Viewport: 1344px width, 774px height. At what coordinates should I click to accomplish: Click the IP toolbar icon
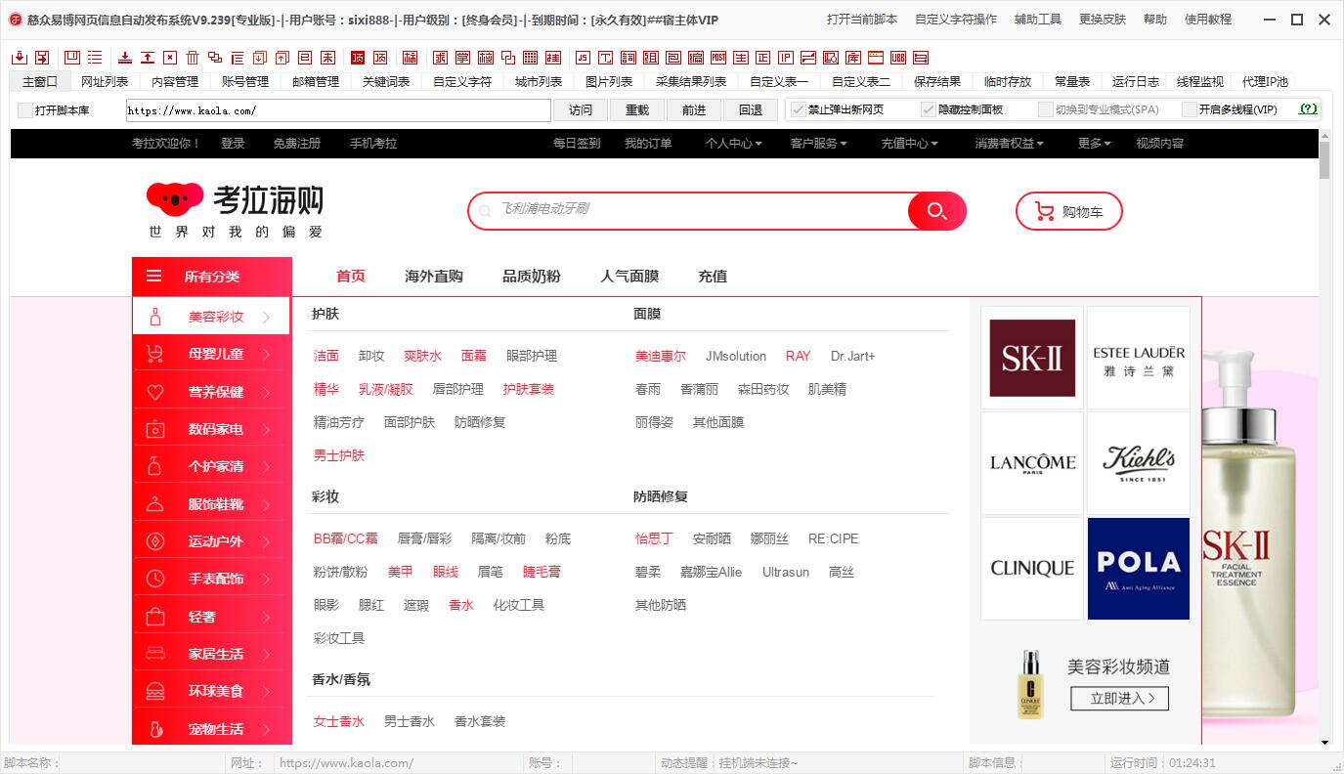coord(786,58)
